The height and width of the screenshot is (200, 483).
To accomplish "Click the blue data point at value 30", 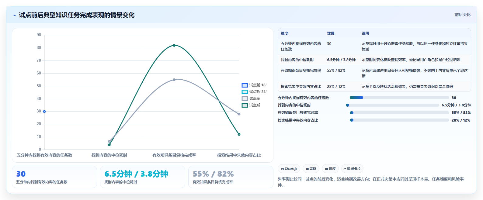I will [44, 112].
